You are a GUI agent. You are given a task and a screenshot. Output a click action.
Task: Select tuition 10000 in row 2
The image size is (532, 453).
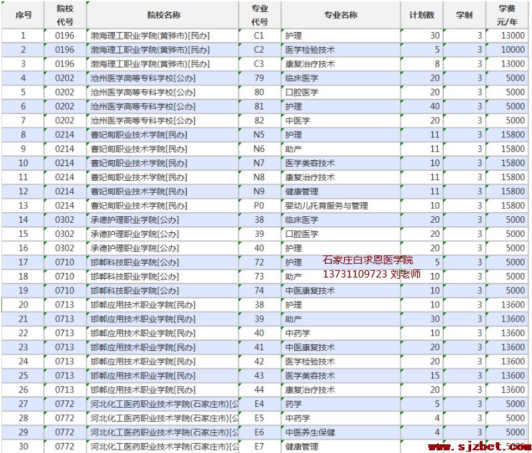507,50
